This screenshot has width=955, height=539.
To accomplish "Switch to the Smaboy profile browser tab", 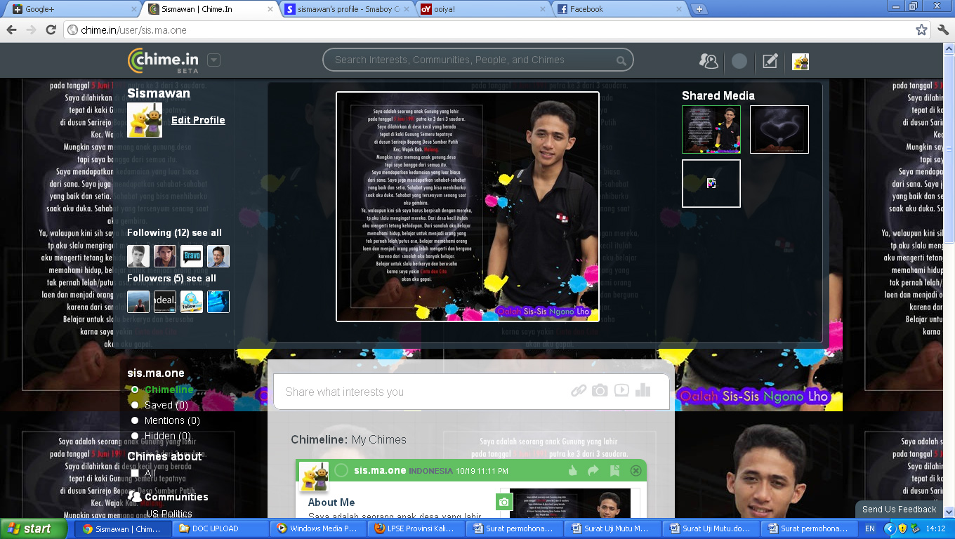I will (348, 9).
